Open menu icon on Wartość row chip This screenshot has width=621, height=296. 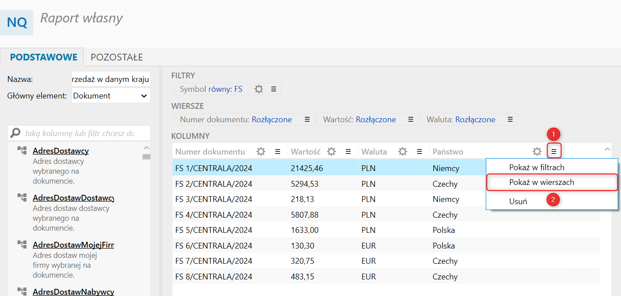click(x=410, y=120)
